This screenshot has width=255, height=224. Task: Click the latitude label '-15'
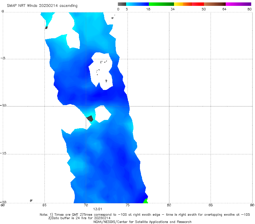(3, 153)
